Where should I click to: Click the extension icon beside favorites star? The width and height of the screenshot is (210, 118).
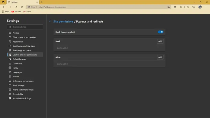(175, 7)
